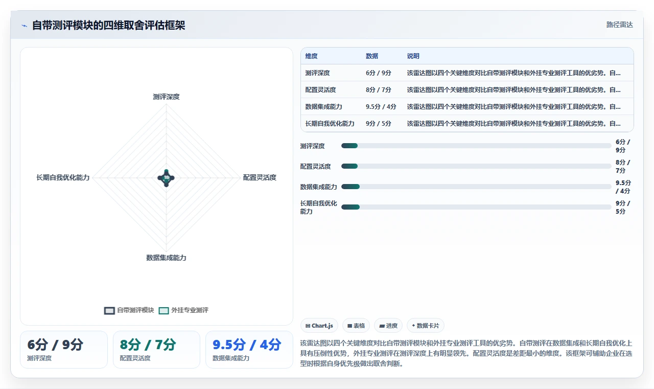Image resolution: width=654 pixels, height=389 pixels.
Task: Click the 8分 / 7分 table cell
Action: pyautogui.click(x=379, y=90)
